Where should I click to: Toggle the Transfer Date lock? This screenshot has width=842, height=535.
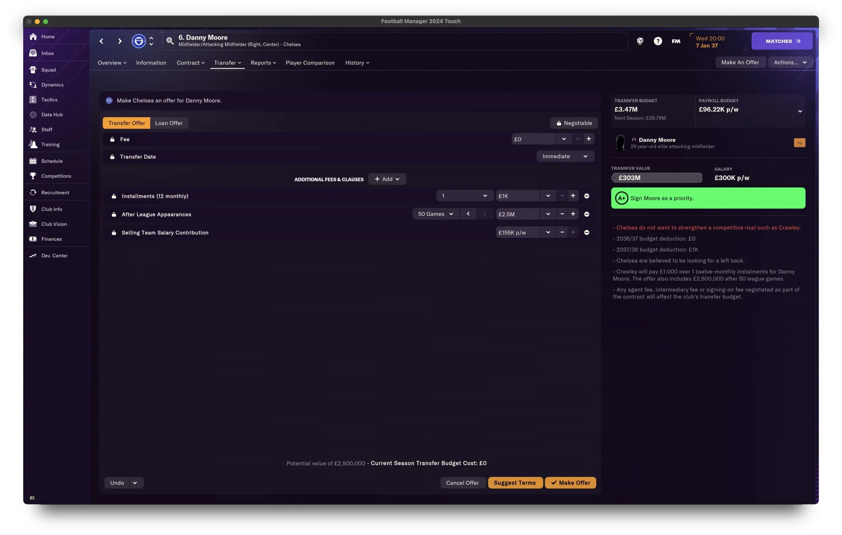point(112,157)
